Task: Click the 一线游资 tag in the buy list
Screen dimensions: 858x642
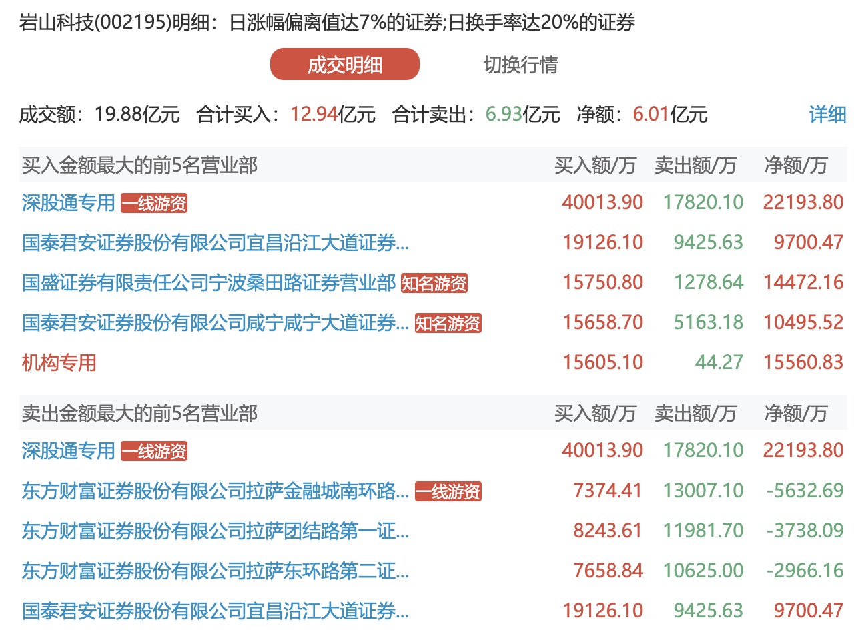Action: pyautogui.click(x=154, y=203)
